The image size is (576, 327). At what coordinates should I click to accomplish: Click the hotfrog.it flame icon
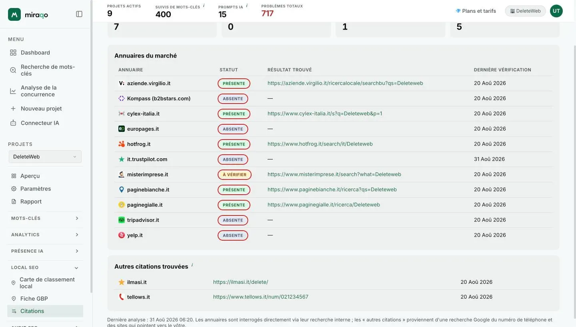[122, 144]
